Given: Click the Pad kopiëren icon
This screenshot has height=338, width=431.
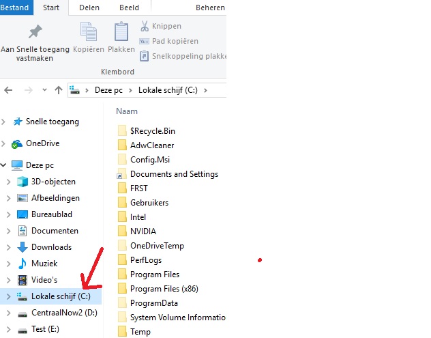Looking at the screenshot, I should pos(145,41).
